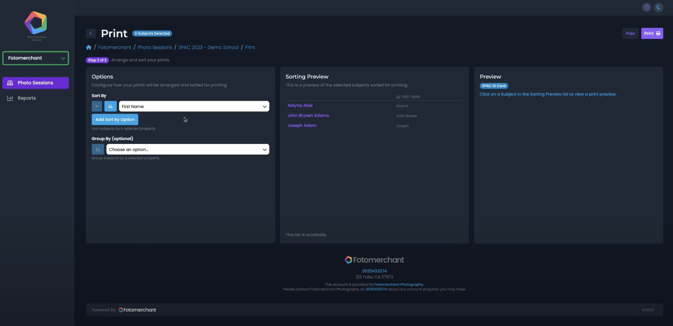The height and width of the screenshot is (326, 673).
Task: Toggle Group By sort direction icon
Action: (x=98, y=149)
